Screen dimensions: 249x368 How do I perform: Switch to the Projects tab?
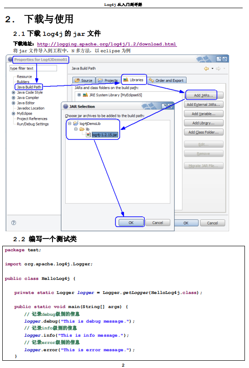point(108,80)
